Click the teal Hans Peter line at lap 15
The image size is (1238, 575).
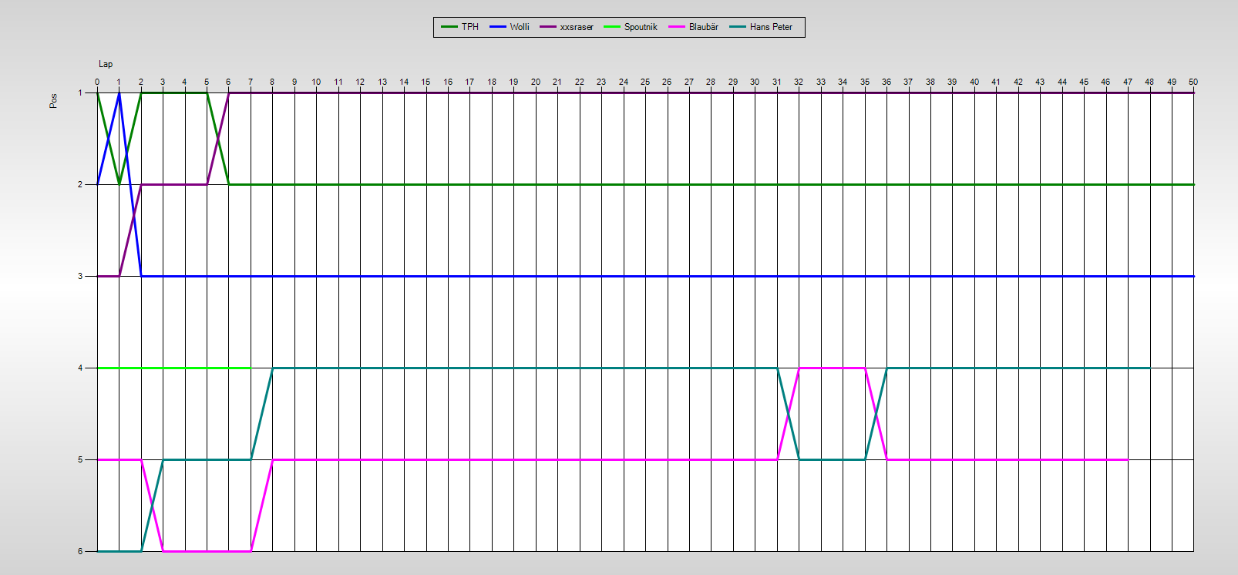[426, 368]
